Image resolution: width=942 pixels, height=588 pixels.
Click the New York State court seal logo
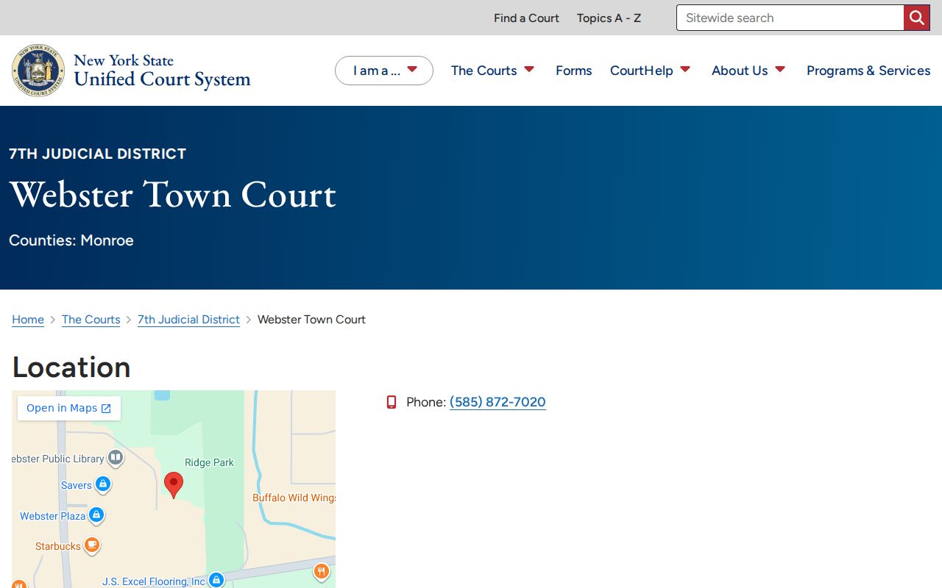click(38, 71)
